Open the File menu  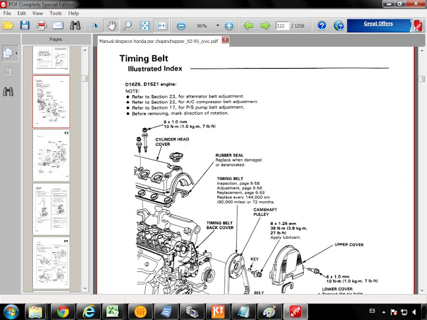click(x=7, y=13)
